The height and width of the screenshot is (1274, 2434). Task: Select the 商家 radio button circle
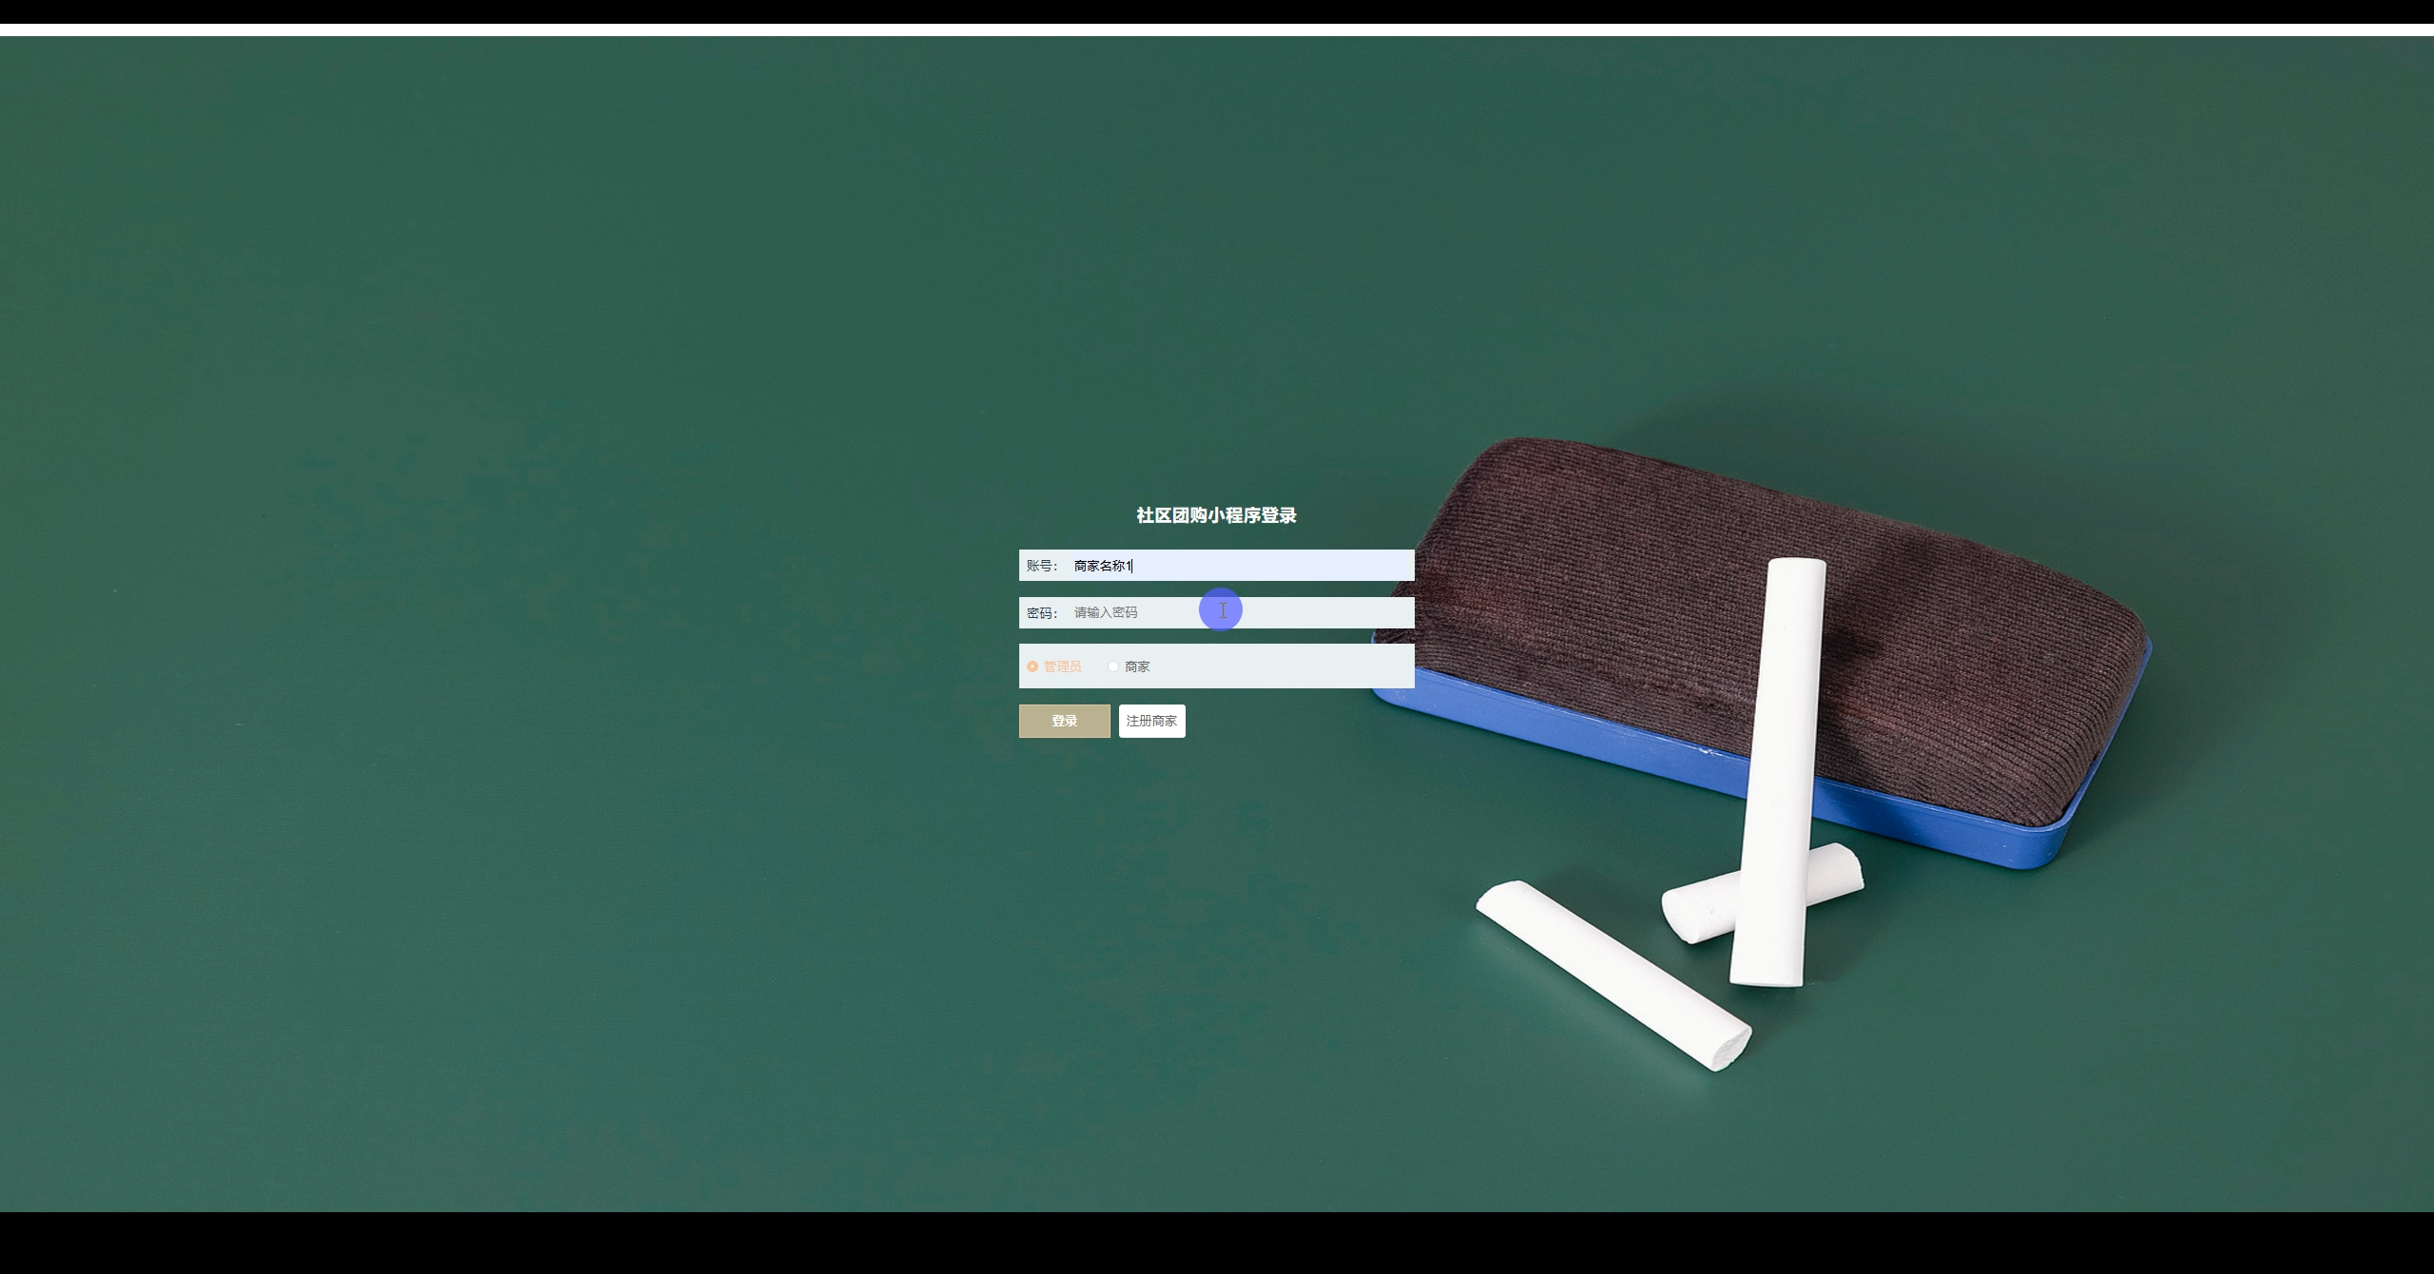pos(1113,666)
